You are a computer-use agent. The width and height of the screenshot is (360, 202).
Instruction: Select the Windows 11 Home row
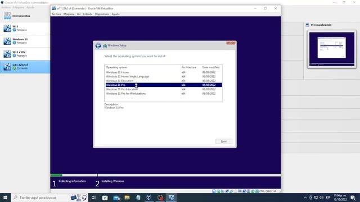[164, 72]
